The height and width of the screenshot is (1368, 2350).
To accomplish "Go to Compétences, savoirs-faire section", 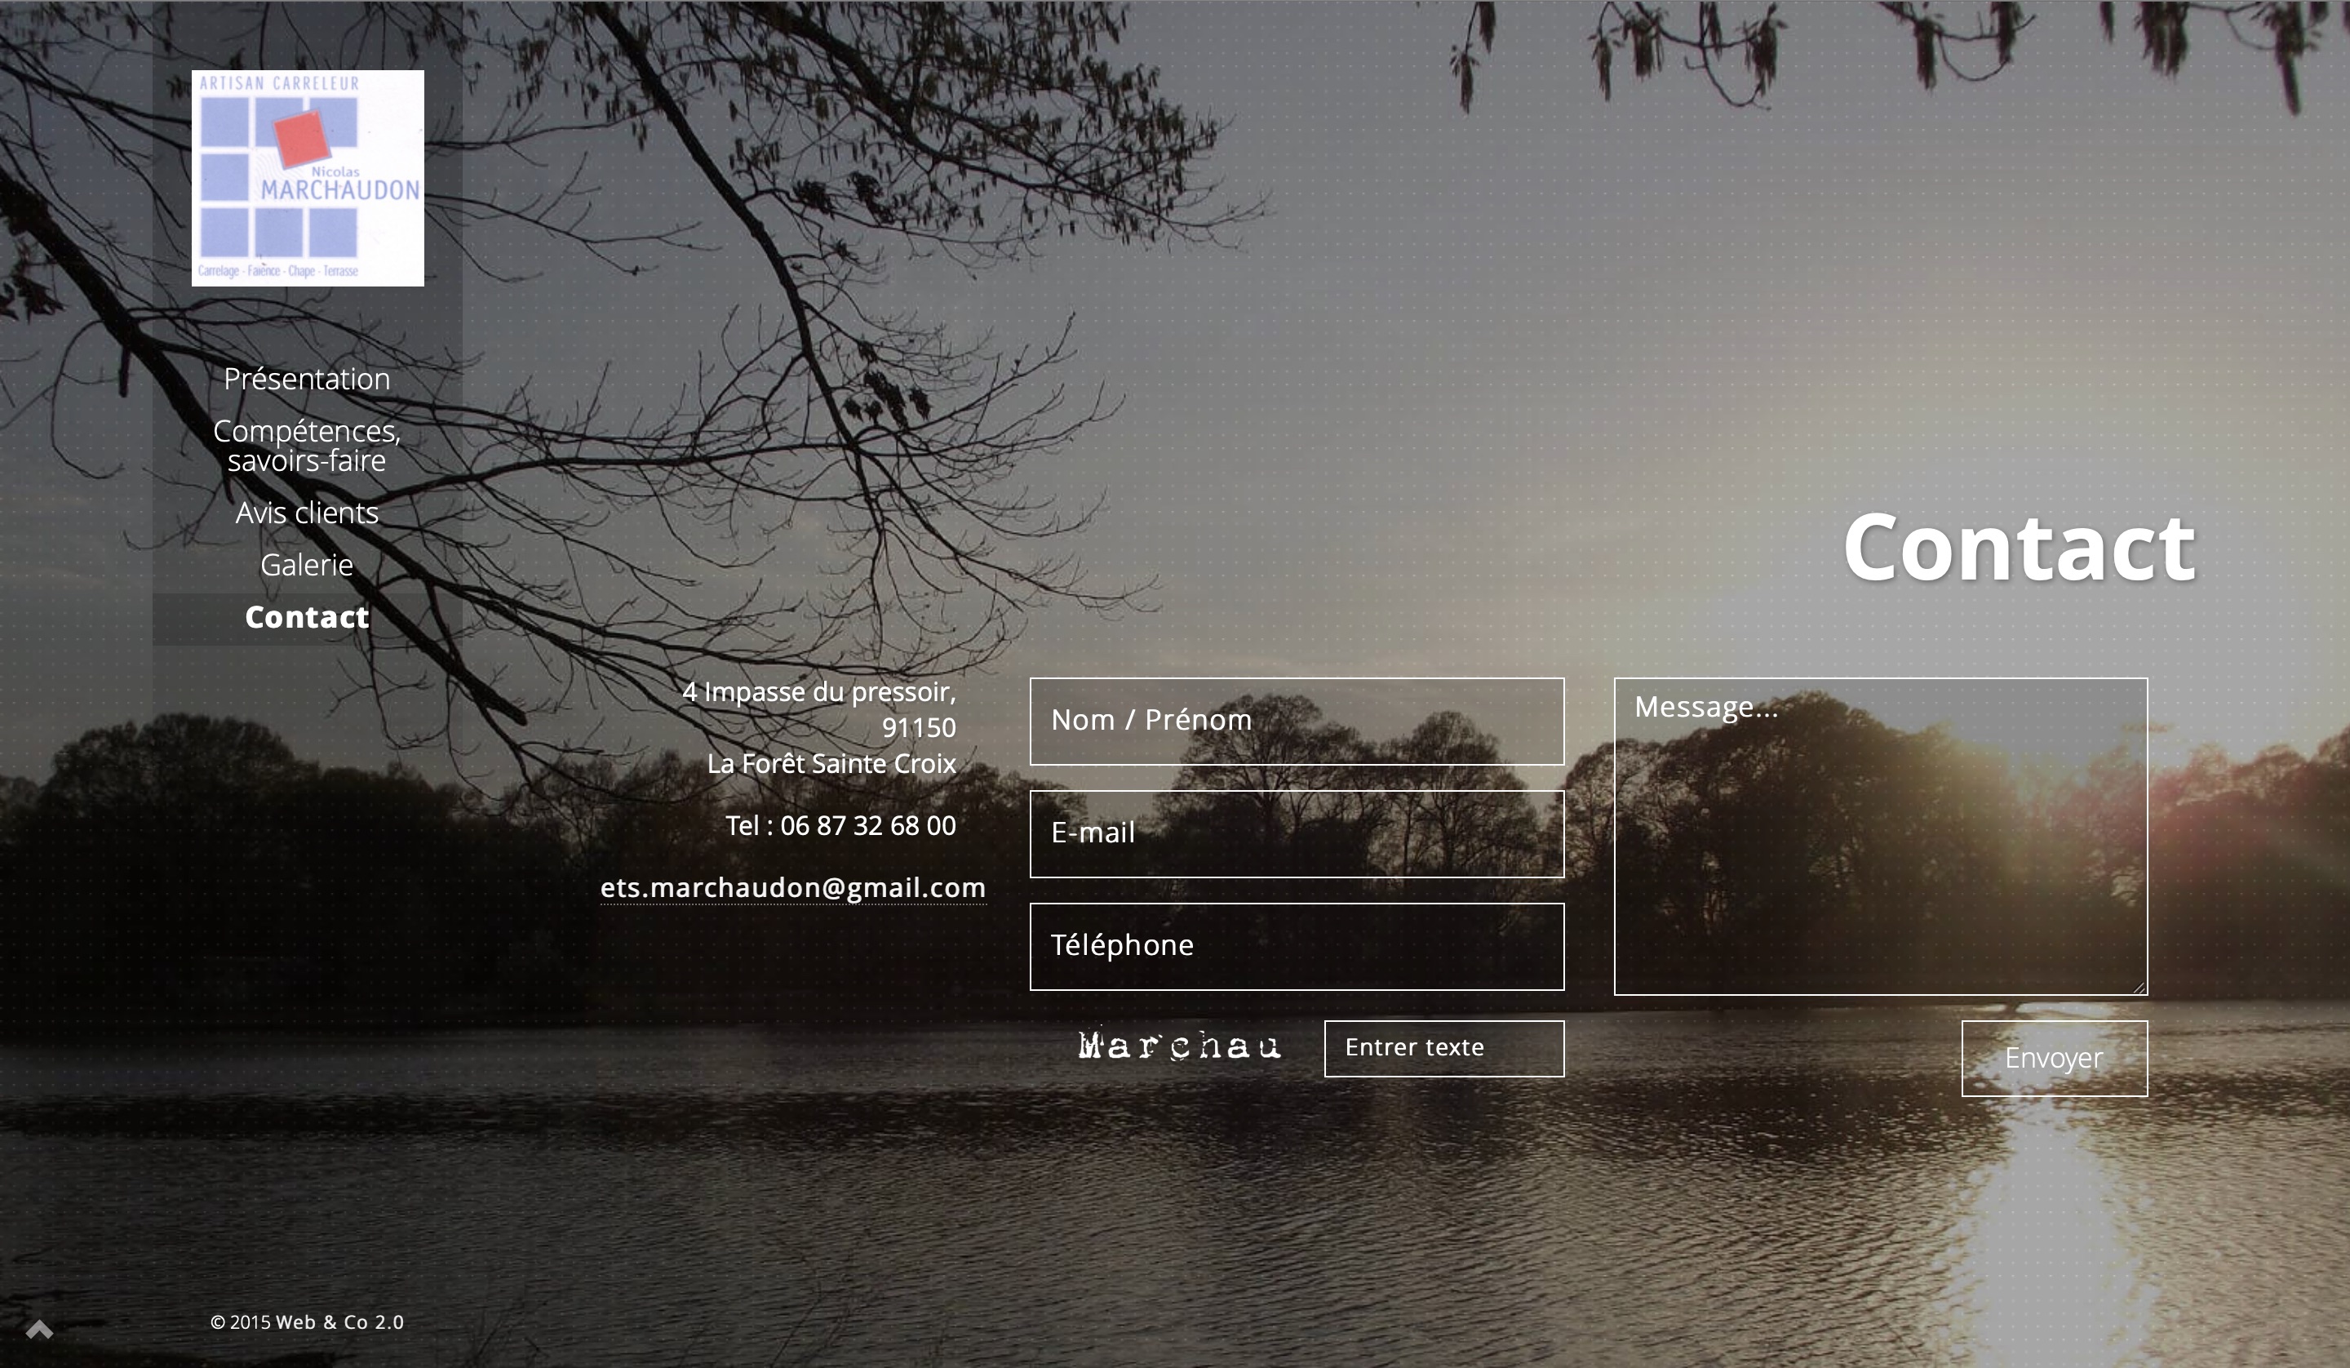I will [x=307, y=445].
